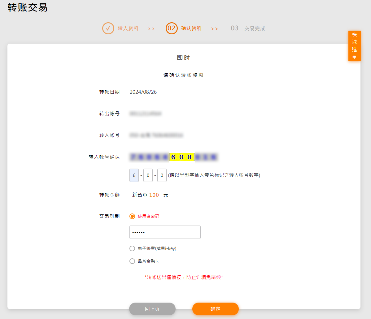Click the checkmark icon for completed step one
371x319 pixels.
(x=108, y=28)
